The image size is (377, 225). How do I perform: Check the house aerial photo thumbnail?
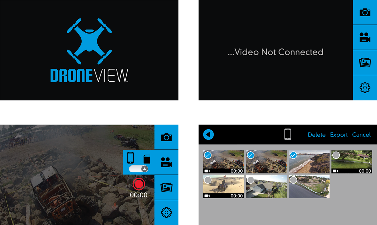click(250, 180)
